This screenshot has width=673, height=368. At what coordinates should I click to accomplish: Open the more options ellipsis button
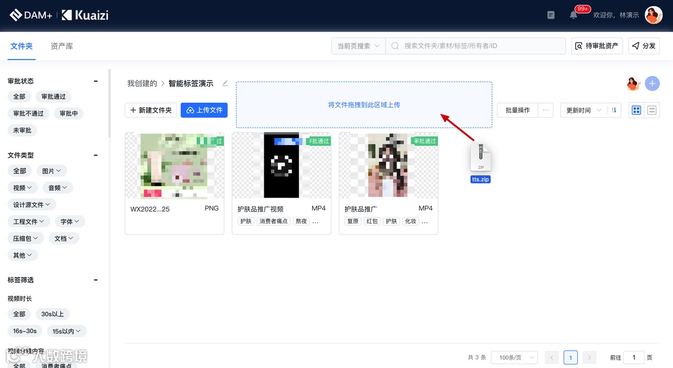click(x=545, y=110)
